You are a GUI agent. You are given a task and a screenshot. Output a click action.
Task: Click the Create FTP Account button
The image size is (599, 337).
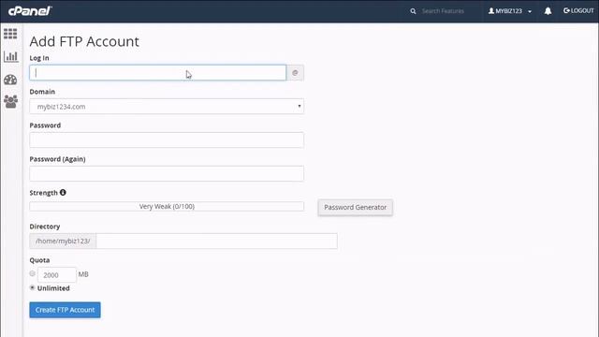(65, 310)
